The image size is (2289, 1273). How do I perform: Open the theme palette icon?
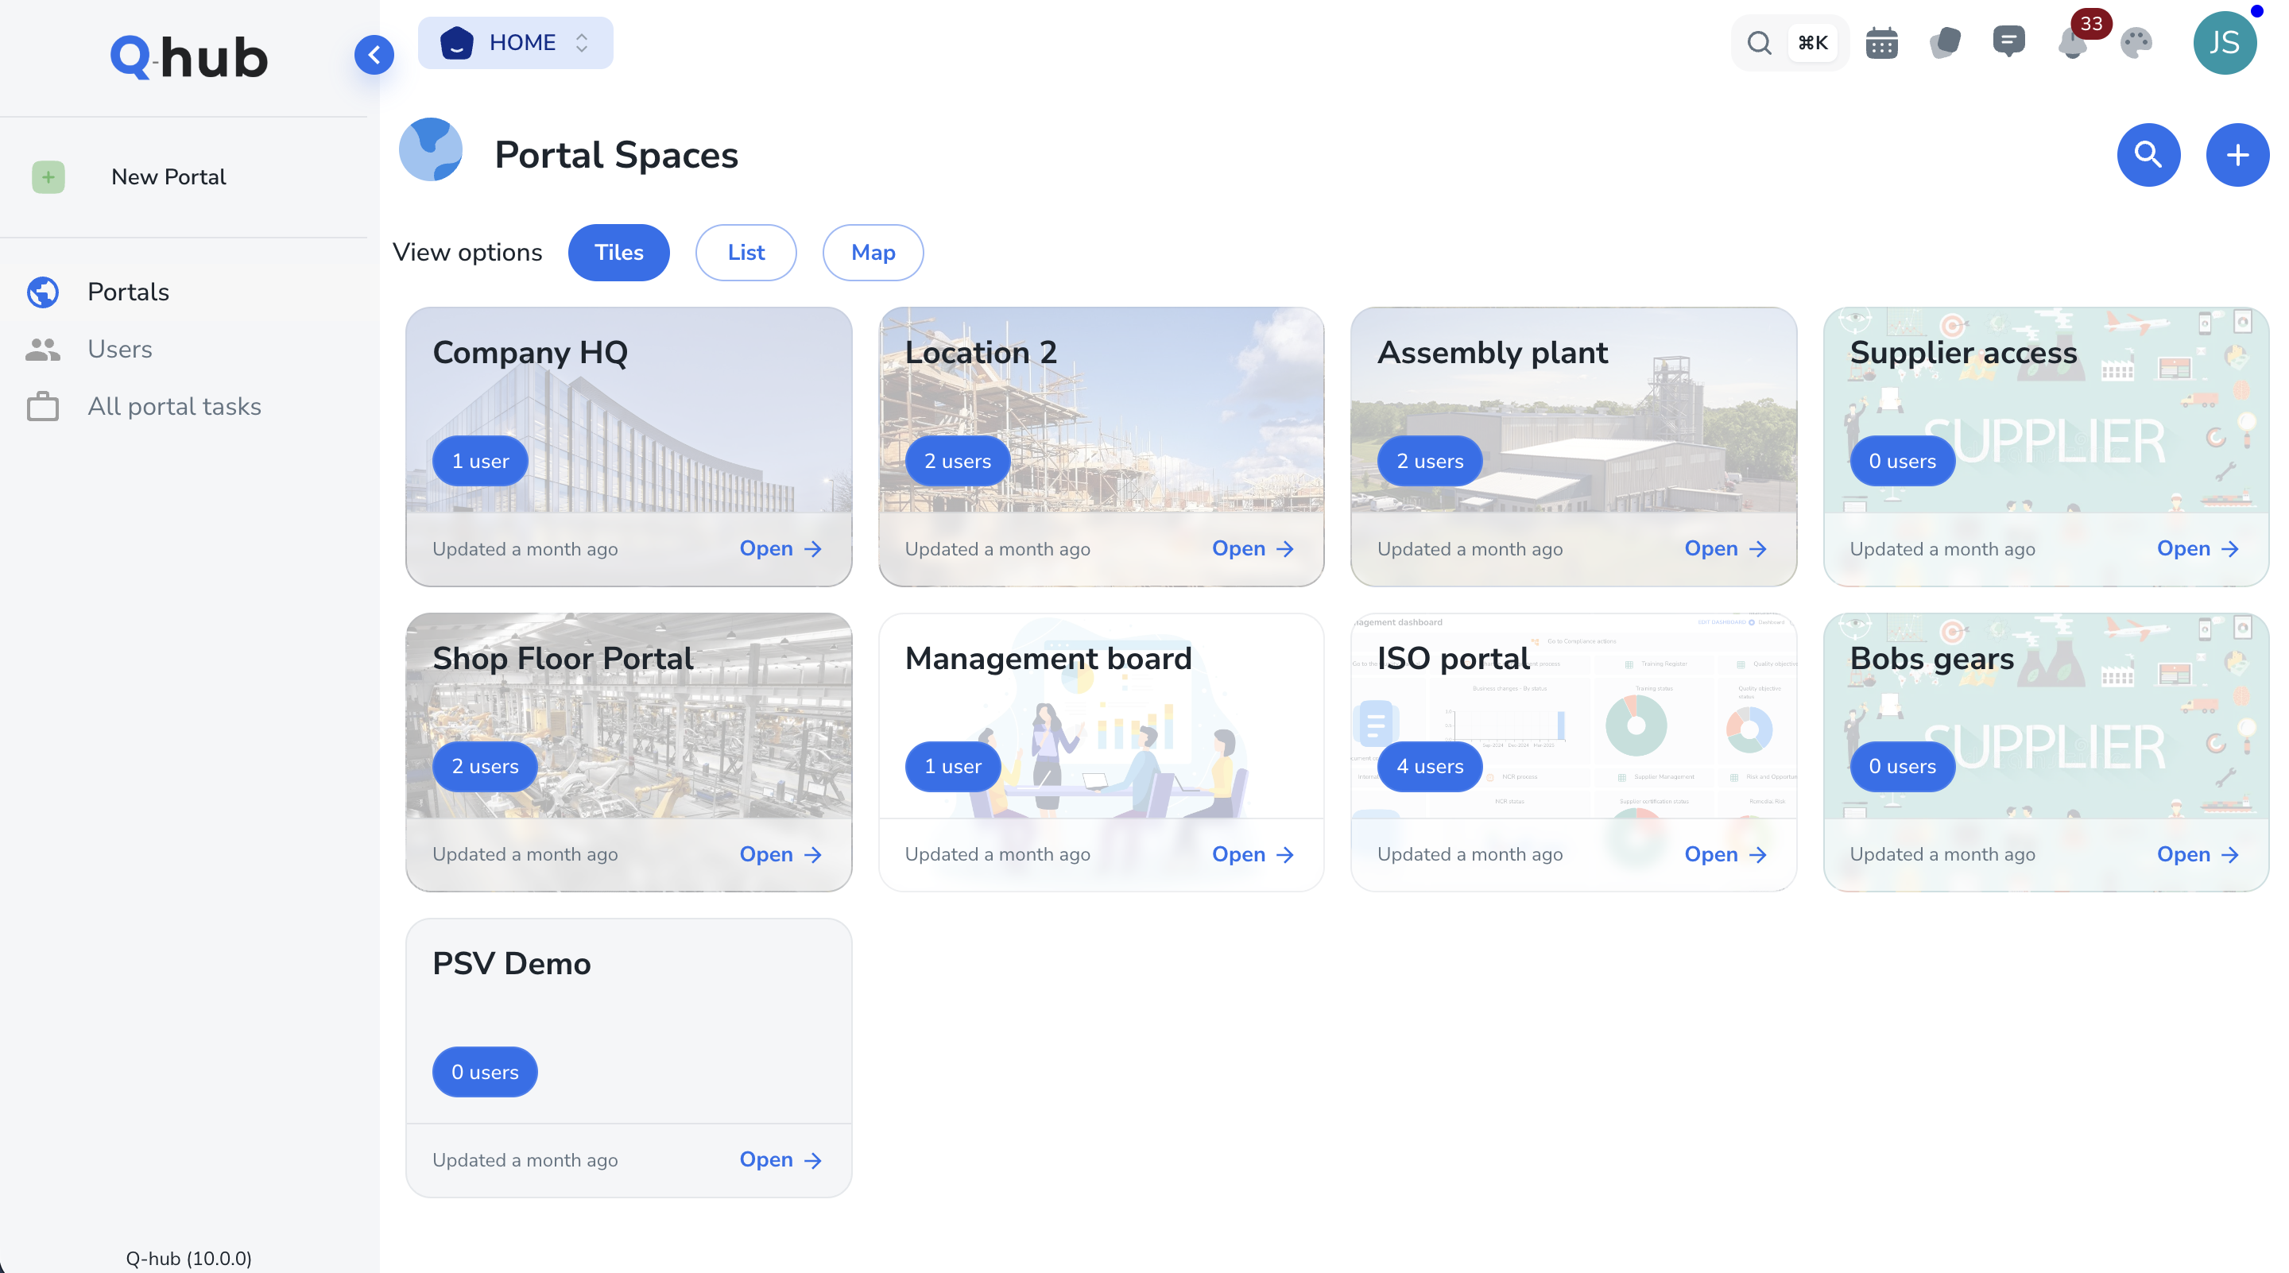click(2136, 42)
